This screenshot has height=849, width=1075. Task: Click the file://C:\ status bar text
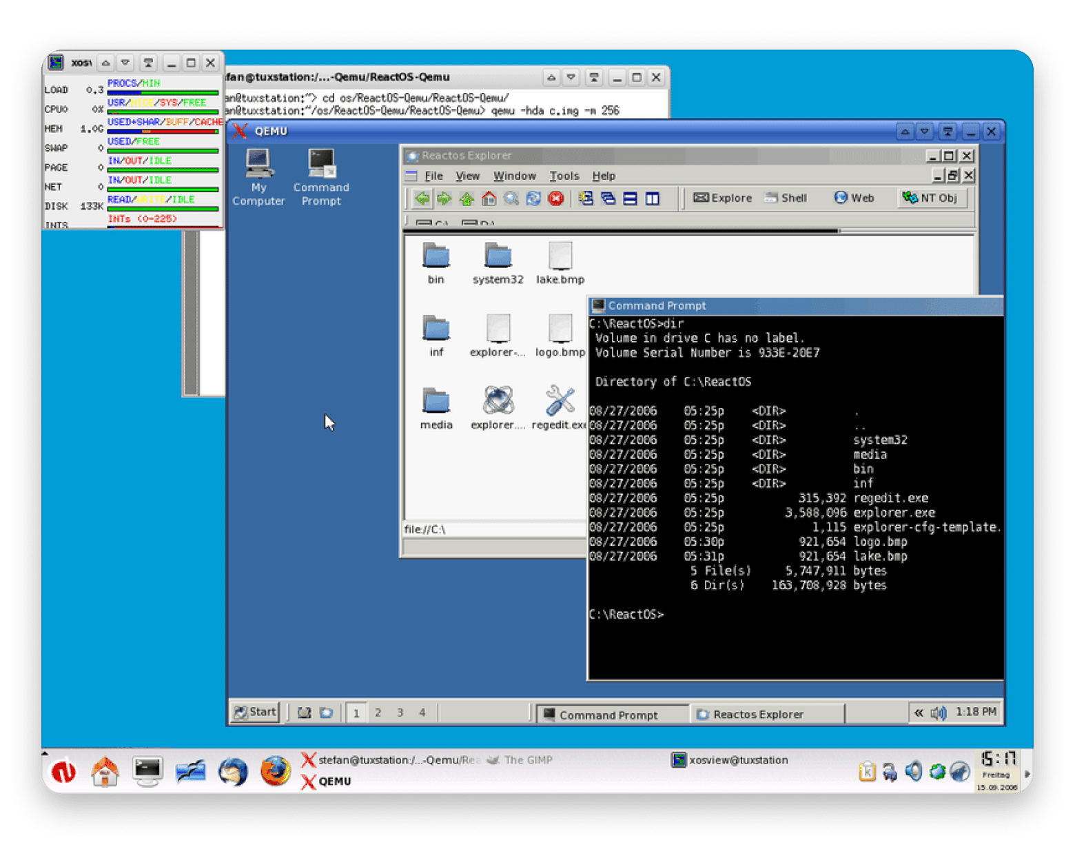tap(424, 529)
